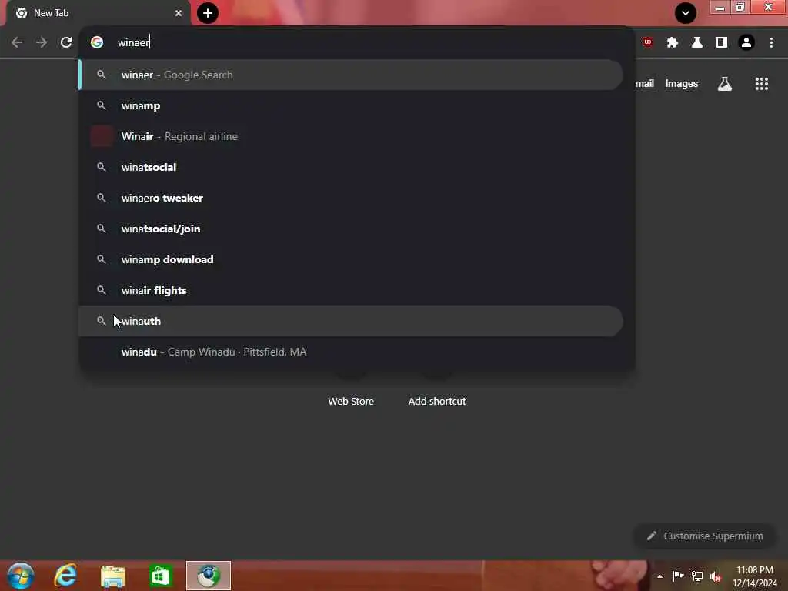788x591 pixels.
Task: Open the Windows Start button
Action: tap(21, 576)
